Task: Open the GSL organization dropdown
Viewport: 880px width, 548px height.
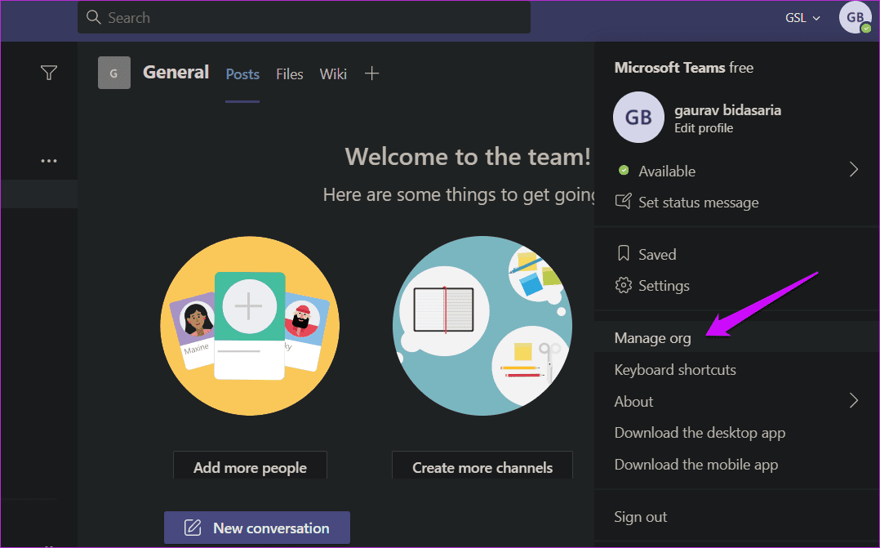Action: [x=802, y=18]
